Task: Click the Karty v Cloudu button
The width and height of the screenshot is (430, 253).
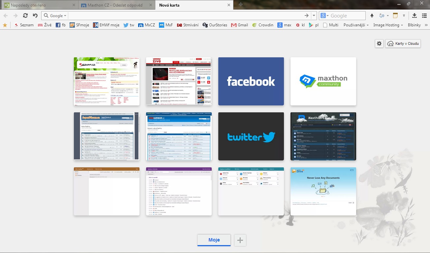Action: click(x=403, y=43)
